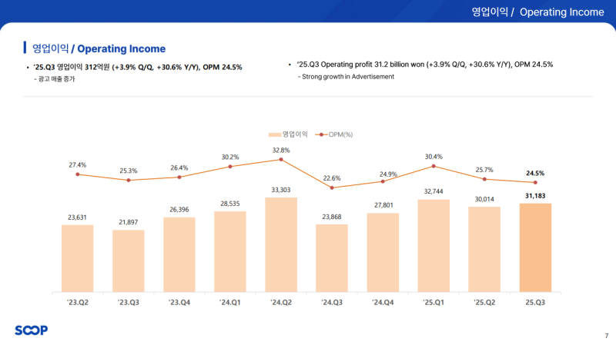Image resolution: width=616 pixels, height=345 pixels.
Task: Click the OPM data point at 27.4%
Action: pos(77,174)
